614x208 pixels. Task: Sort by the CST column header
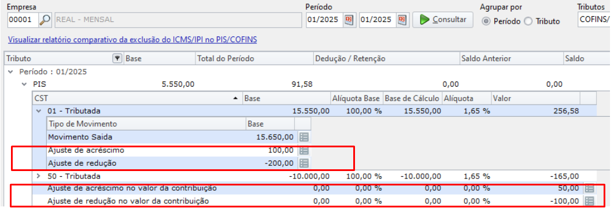138,98
